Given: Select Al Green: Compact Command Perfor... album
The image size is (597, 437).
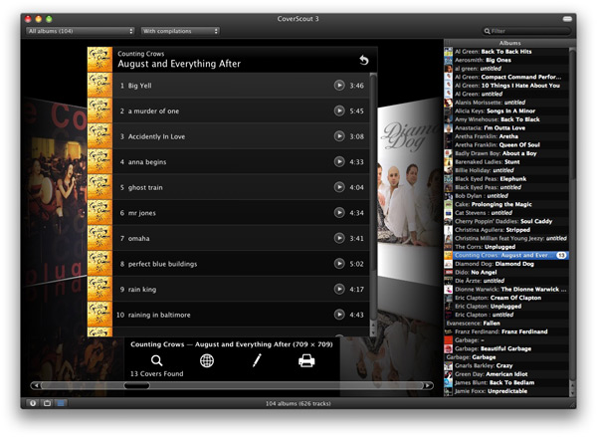Looking at the screenshot, I should [x=506, y=77].
